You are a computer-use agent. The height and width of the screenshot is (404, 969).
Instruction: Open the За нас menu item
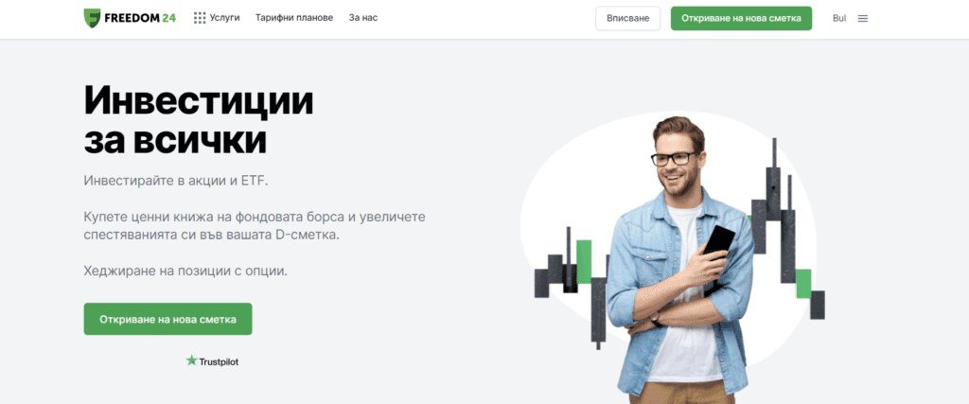tap(363, 18)
